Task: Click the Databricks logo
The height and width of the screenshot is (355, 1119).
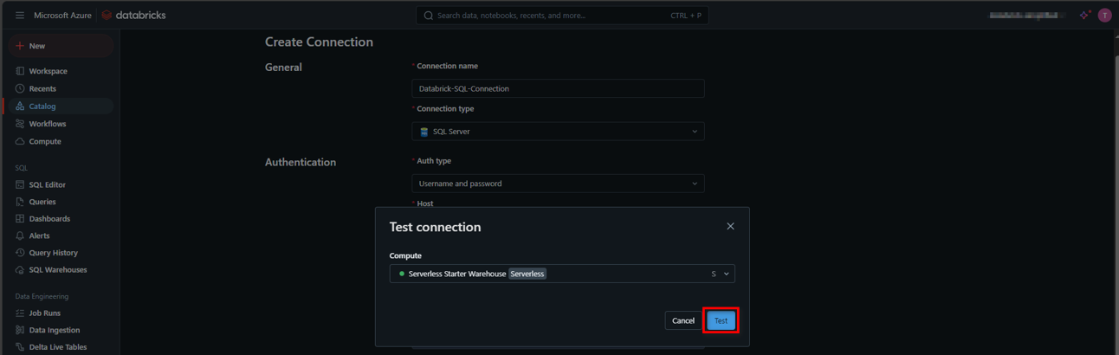Action: tap(134, 16)
